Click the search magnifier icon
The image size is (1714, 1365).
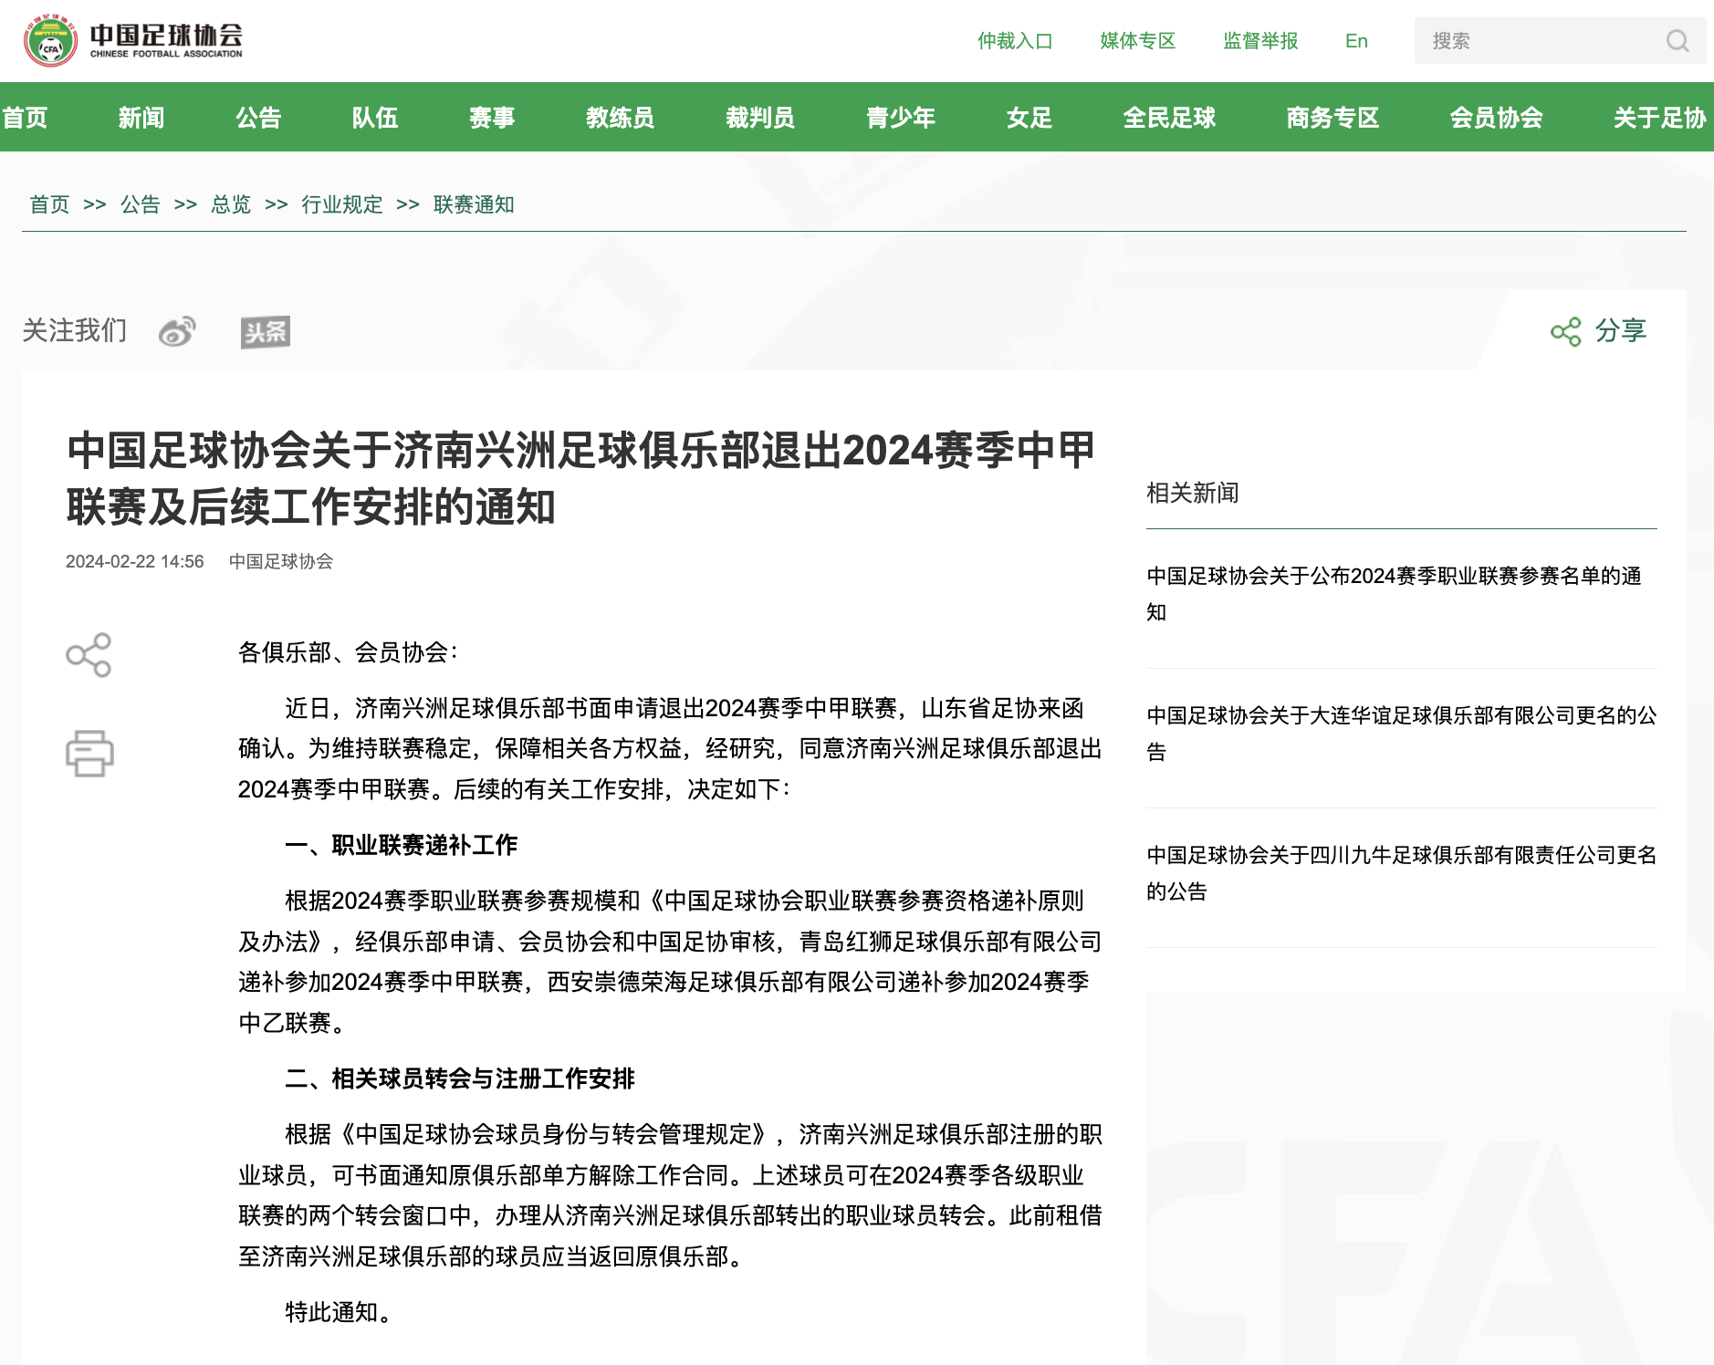coord(1677,41)
